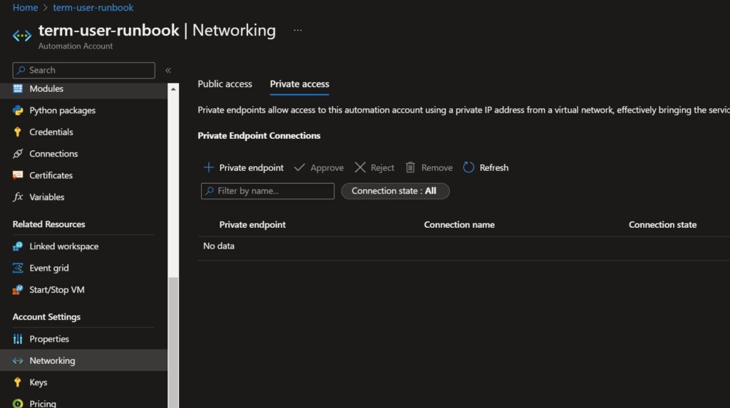
Task: Click the Event grid icon
Action: [18, 268]
